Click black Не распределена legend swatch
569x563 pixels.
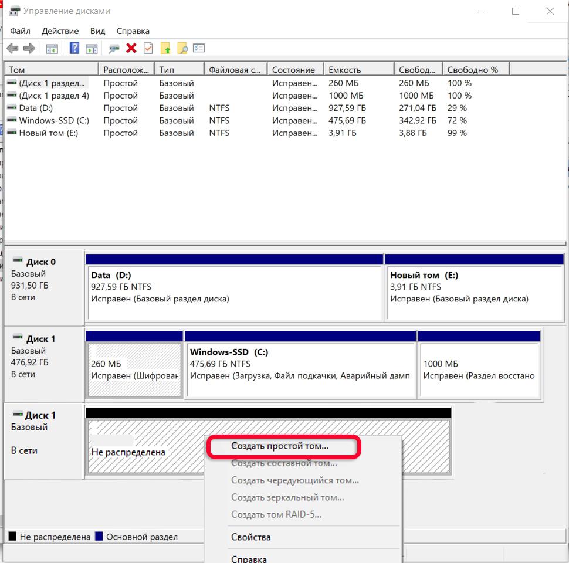pyautogui.click(x=12, y=536)
